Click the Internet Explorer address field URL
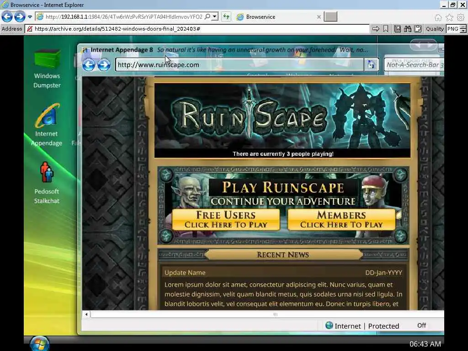The width and height of the screenshot is (468, 351). (124, 17)
